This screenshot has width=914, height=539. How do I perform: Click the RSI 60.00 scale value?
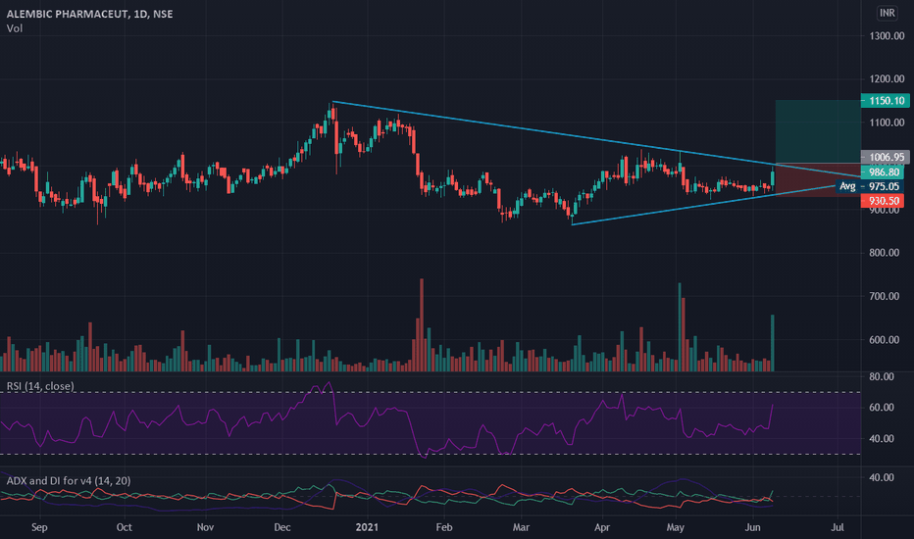coord(882,408)
